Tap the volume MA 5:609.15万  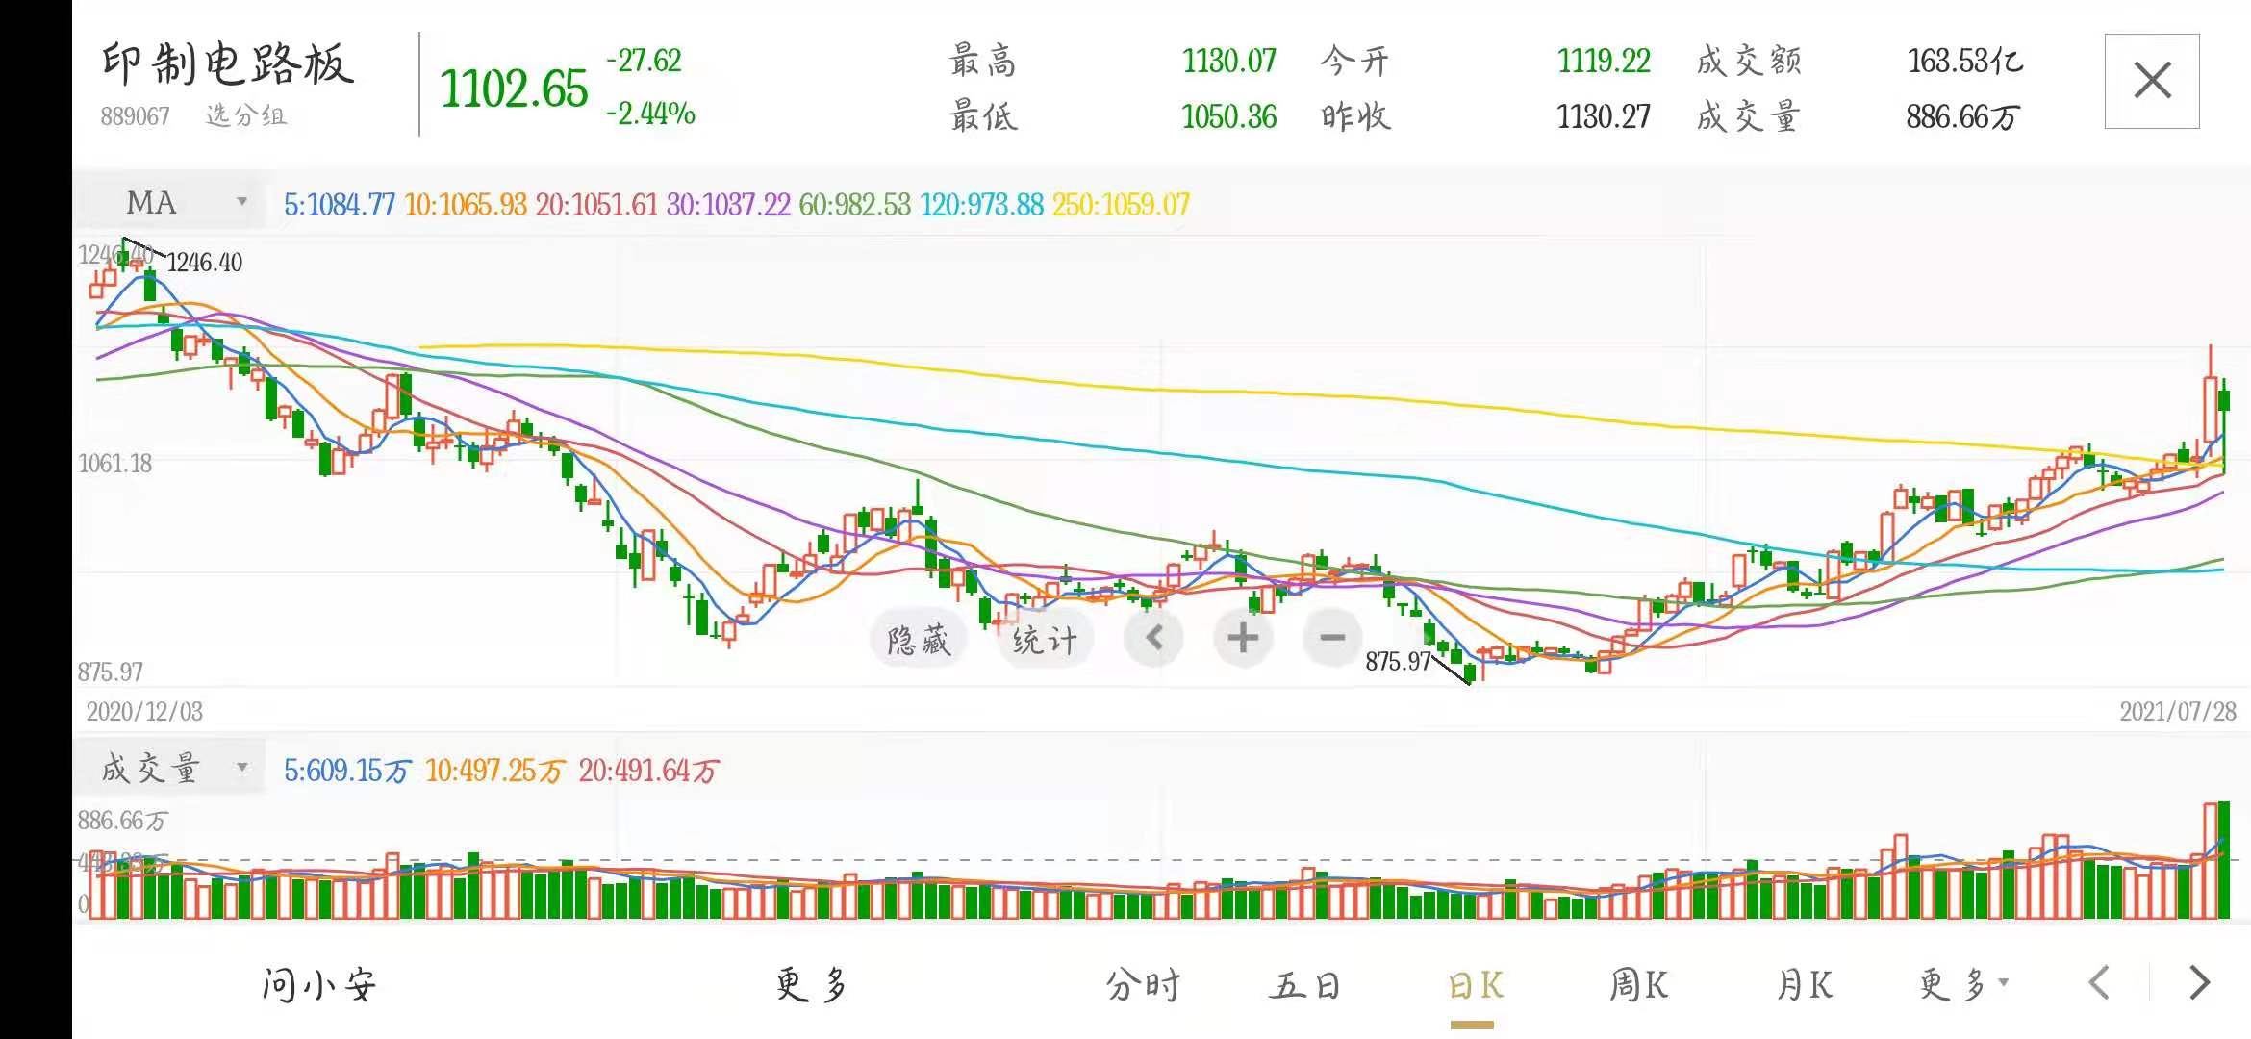(x=348, y=771)
